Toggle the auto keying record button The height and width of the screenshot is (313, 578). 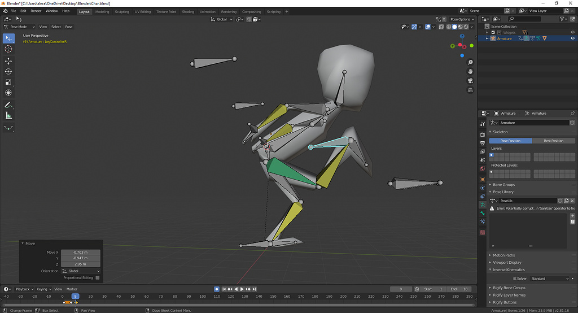pos(217,289)
